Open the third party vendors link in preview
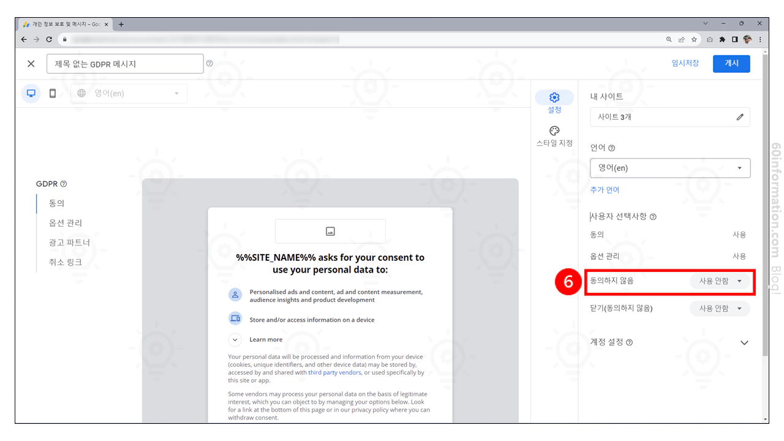The width and height of the screenshot is (784, 441). 334,372
